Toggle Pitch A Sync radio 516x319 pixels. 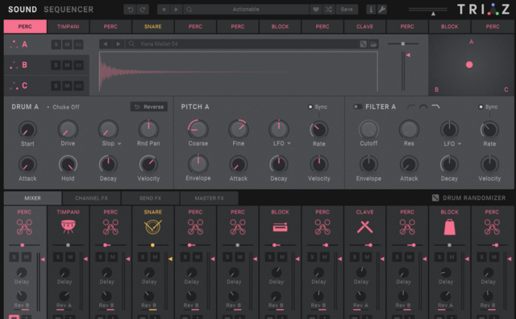click(x=310, y=106)
